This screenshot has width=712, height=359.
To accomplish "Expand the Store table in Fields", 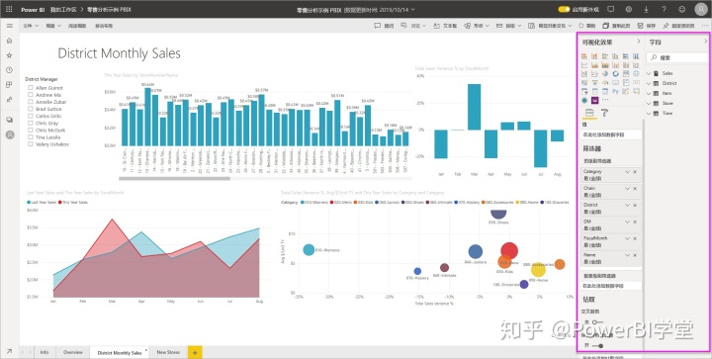I will coord(649,103).
